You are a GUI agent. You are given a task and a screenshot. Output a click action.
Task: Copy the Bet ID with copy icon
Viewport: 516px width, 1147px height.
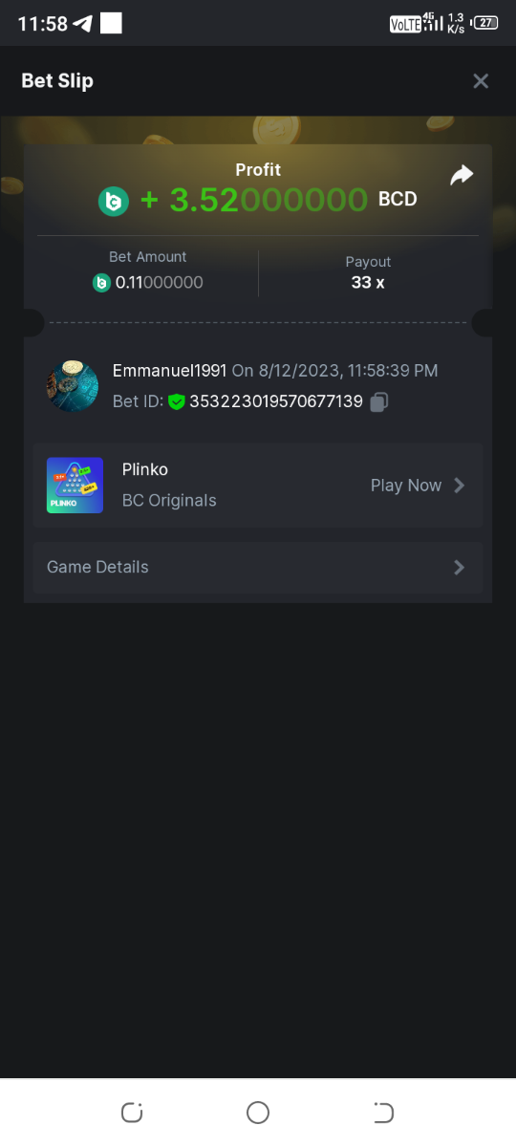[378, 402]
